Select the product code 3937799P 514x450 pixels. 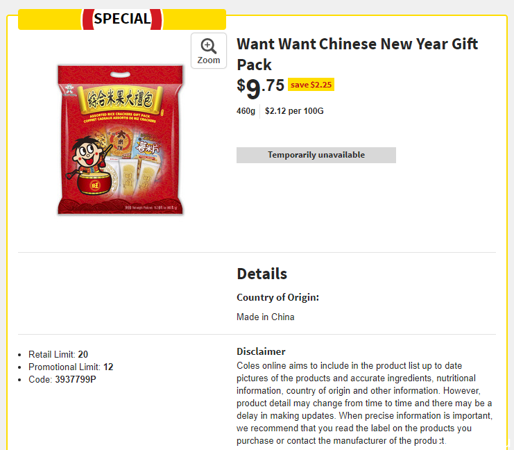tap(76, 379)
